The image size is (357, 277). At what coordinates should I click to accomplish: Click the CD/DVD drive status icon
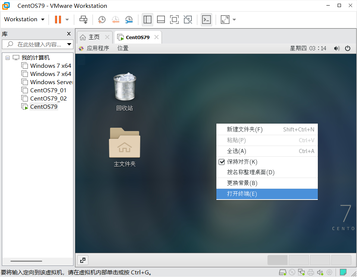pos(292,272)
